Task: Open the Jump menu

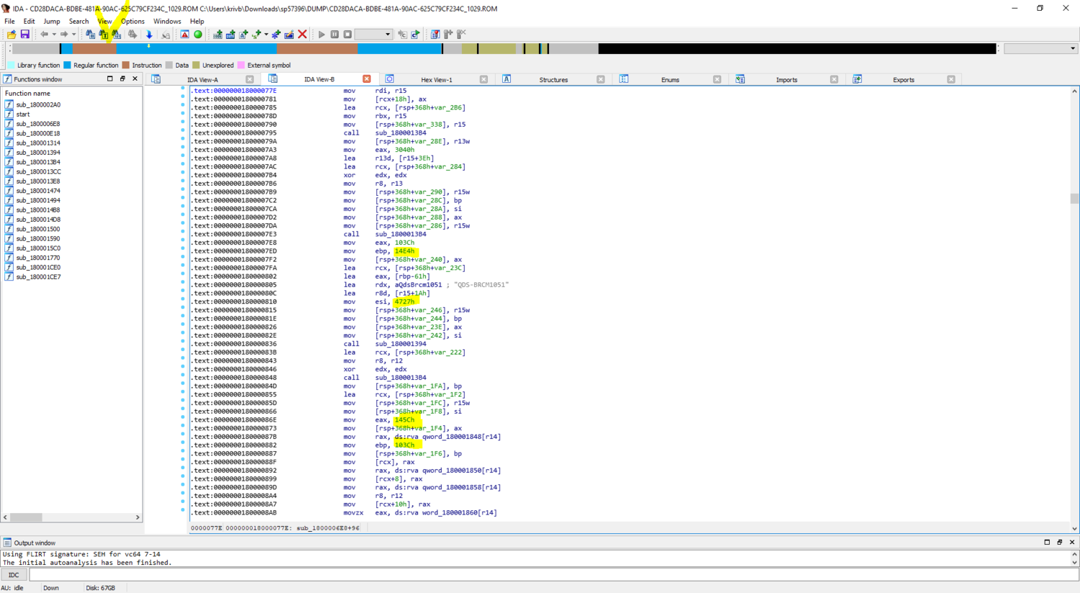Action: pos(51,22)
